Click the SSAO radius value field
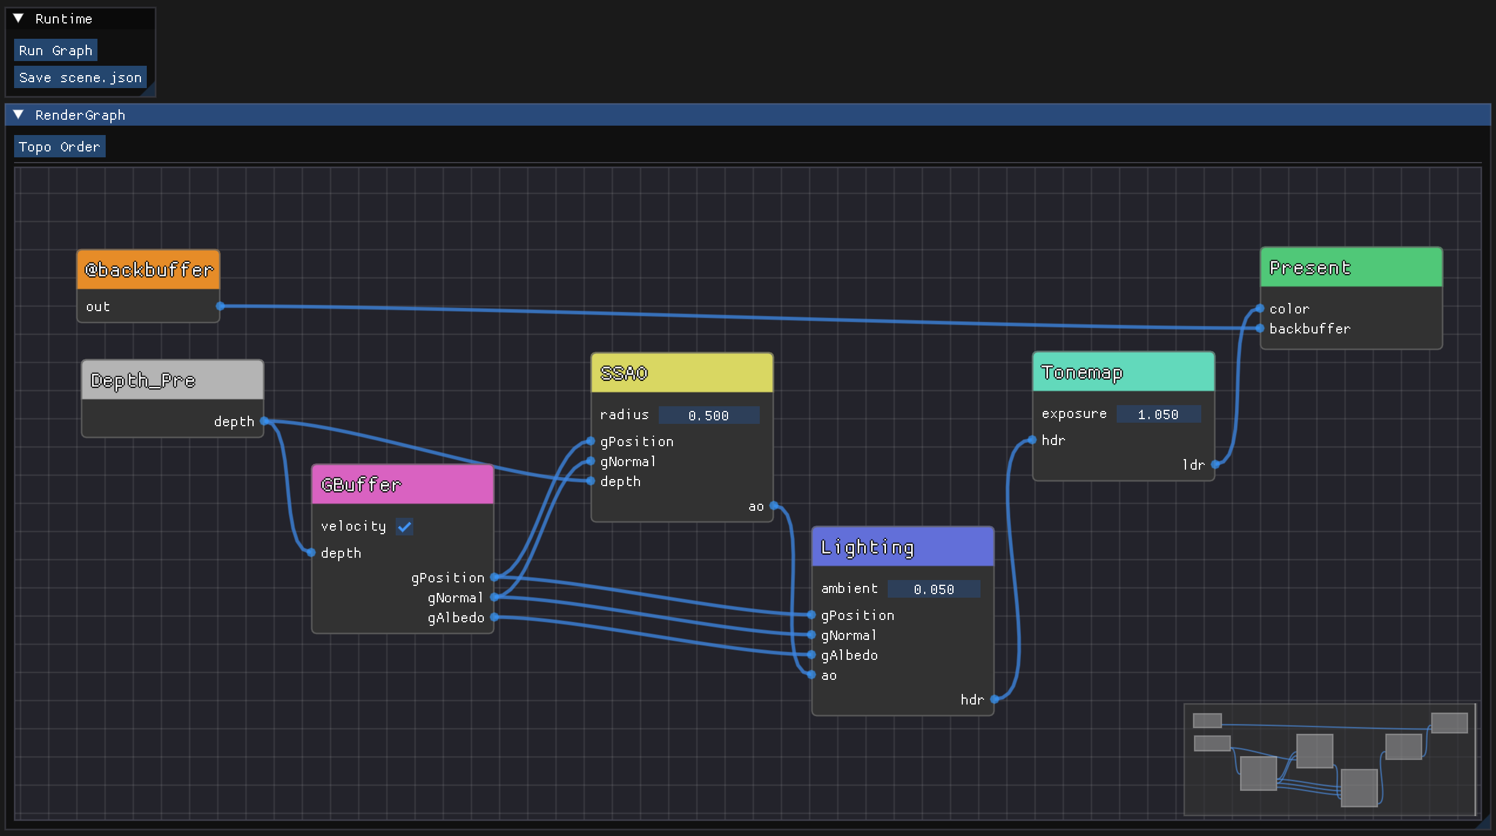The width and height of the screenshot is (1496, 836). coord(709,416)
